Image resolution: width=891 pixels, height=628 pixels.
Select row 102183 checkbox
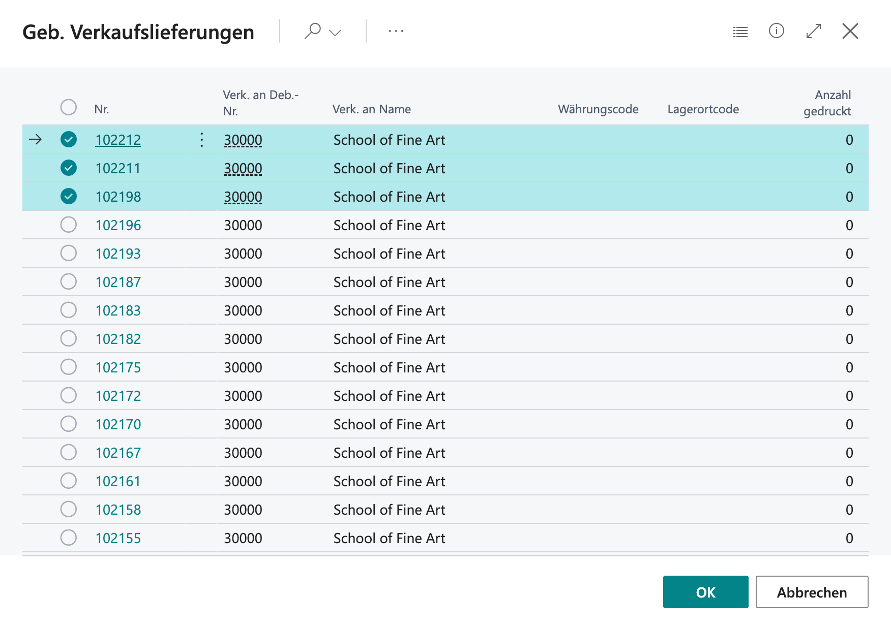tap(69, 310)
